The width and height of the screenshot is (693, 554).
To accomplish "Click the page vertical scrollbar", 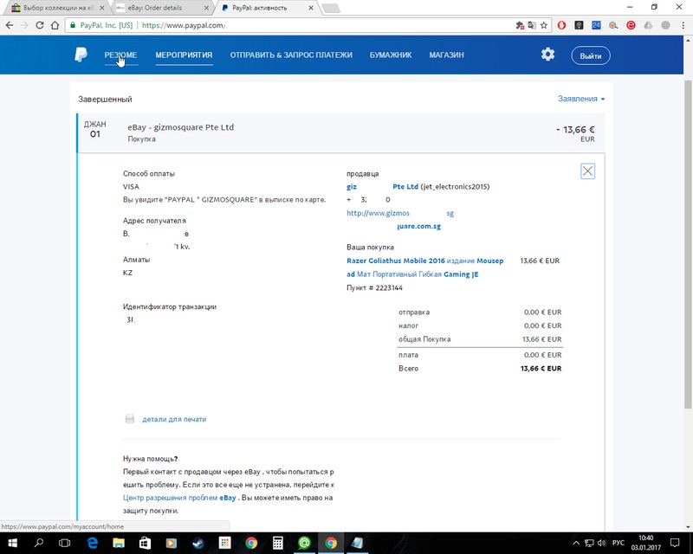I will [x=688, y=244].
